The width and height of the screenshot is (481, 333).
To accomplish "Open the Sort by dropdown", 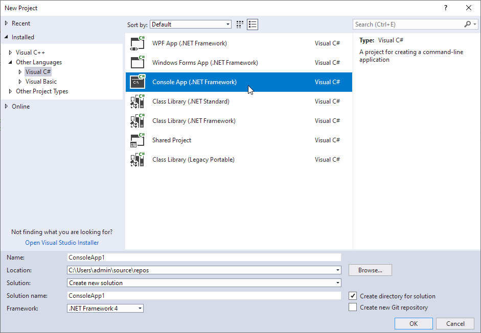I will (191, 24).
